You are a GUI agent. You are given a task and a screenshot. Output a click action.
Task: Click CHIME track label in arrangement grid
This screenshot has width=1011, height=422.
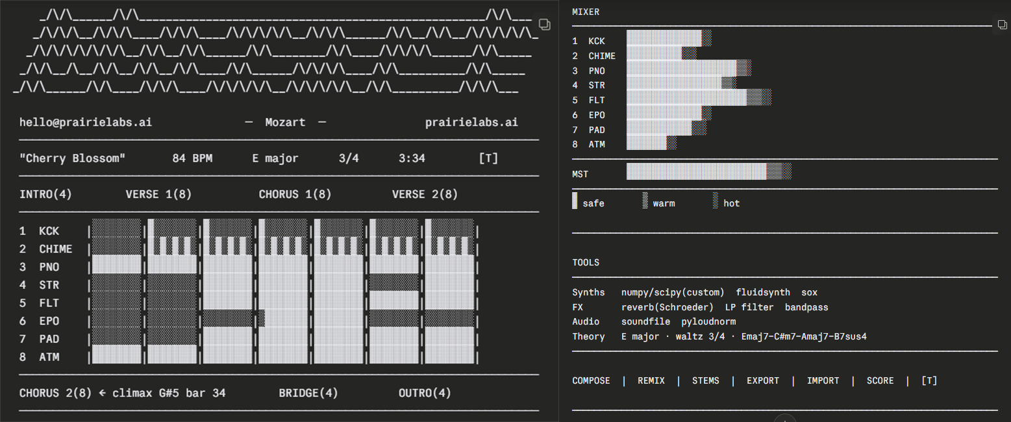(56, 249)
